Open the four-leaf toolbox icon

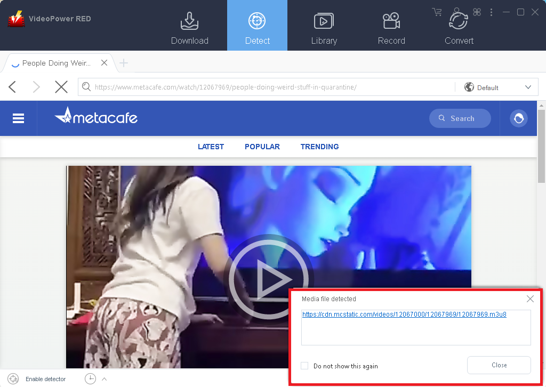477,12
